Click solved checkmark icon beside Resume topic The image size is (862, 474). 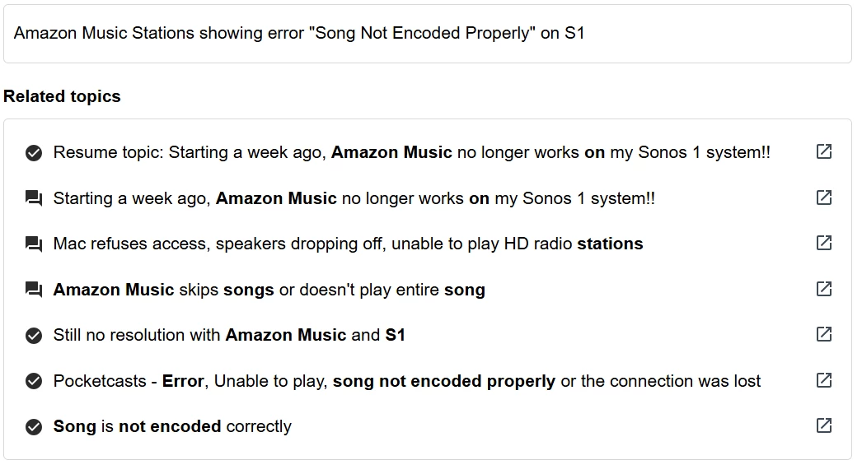click(34, 153)
